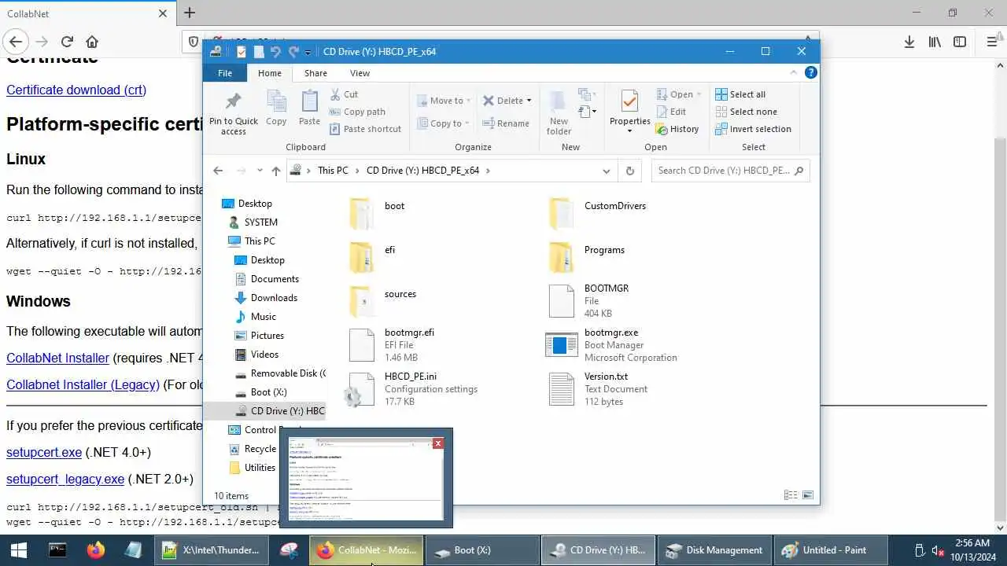Switch to large icons view in status bar
The height and width of the screenshot is (566, 1007).
(807, 495)
